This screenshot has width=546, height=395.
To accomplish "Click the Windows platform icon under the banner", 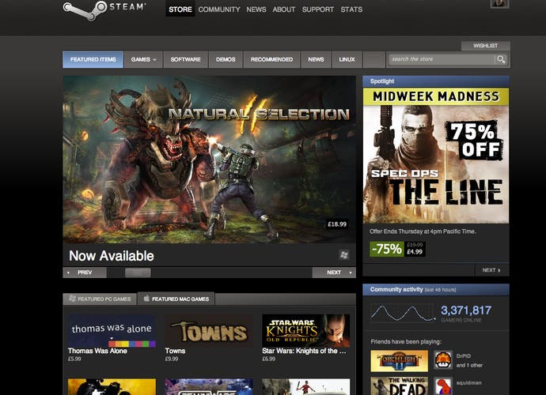I will pos(344,255).
